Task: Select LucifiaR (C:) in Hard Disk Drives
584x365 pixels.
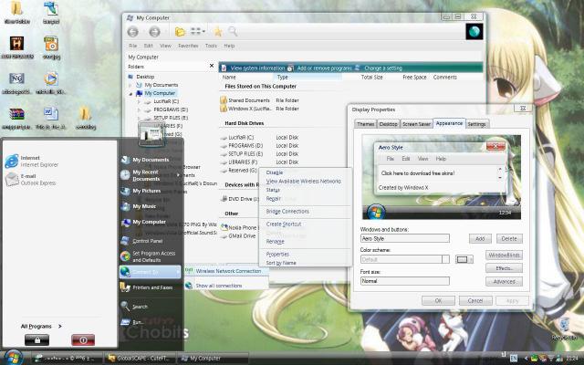Action: 241,138
